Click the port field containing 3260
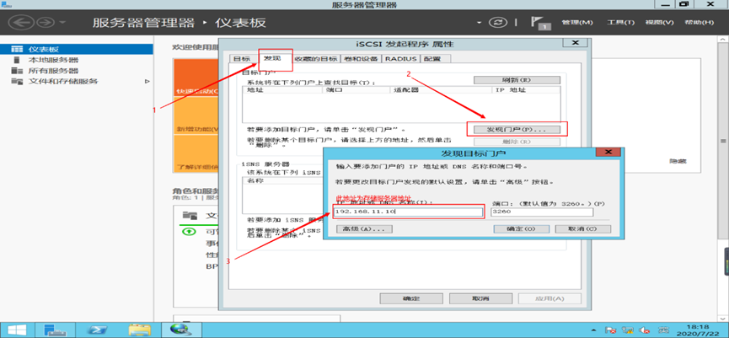The height and width of the screenshot is (338, 729). click(x=542, y=212)
